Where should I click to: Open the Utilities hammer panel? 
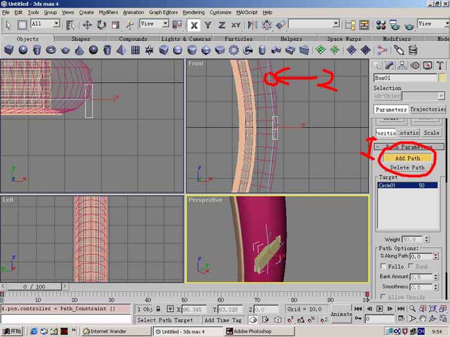(x=440, y=65)
